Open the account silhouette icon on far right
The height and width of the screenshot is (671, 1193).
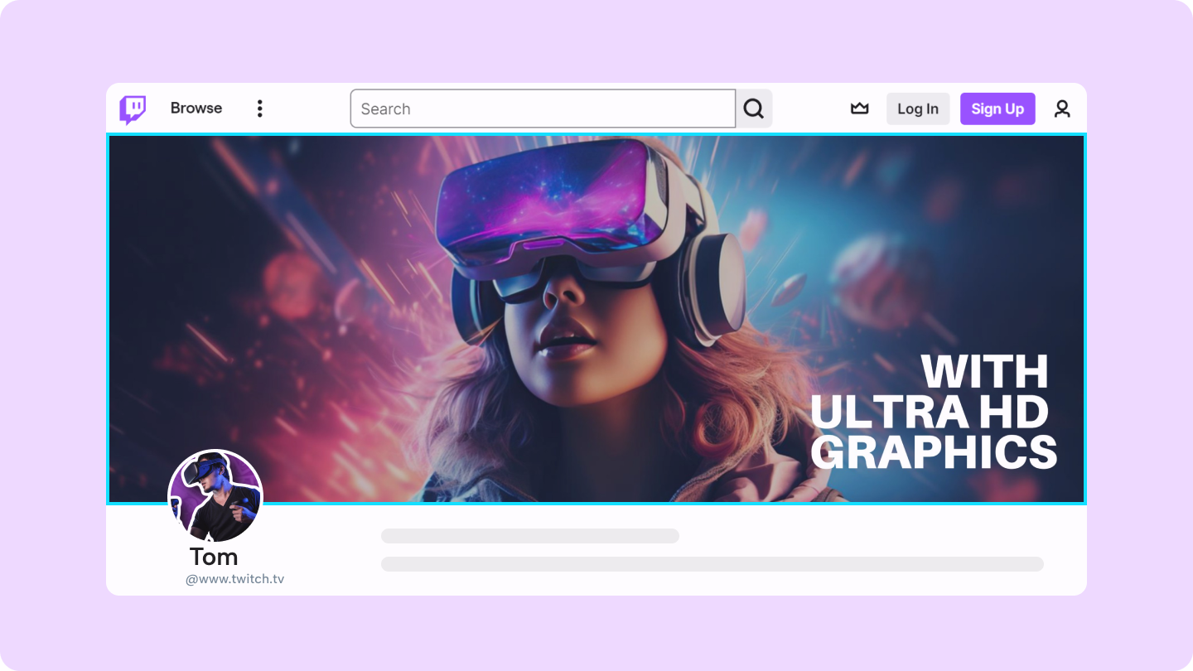pos(1063,108)
